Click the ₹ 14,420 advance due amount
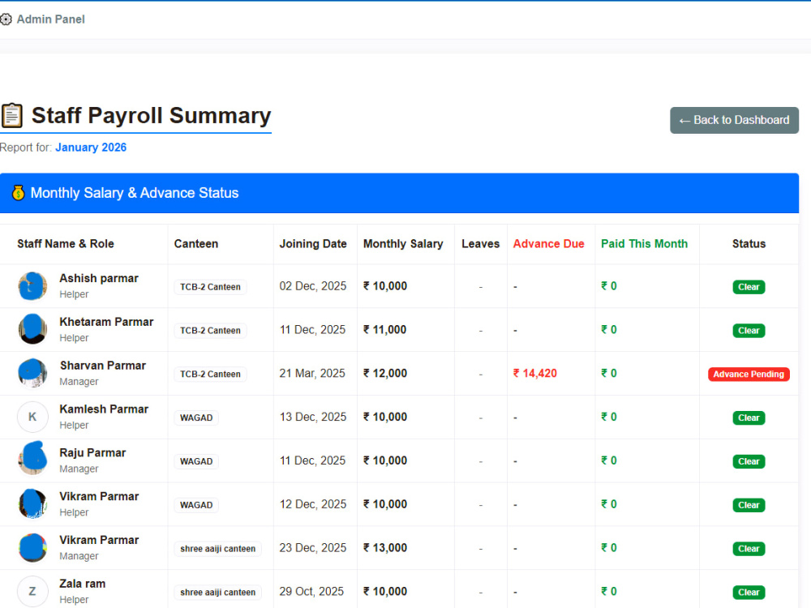 [x=534, y=373]
